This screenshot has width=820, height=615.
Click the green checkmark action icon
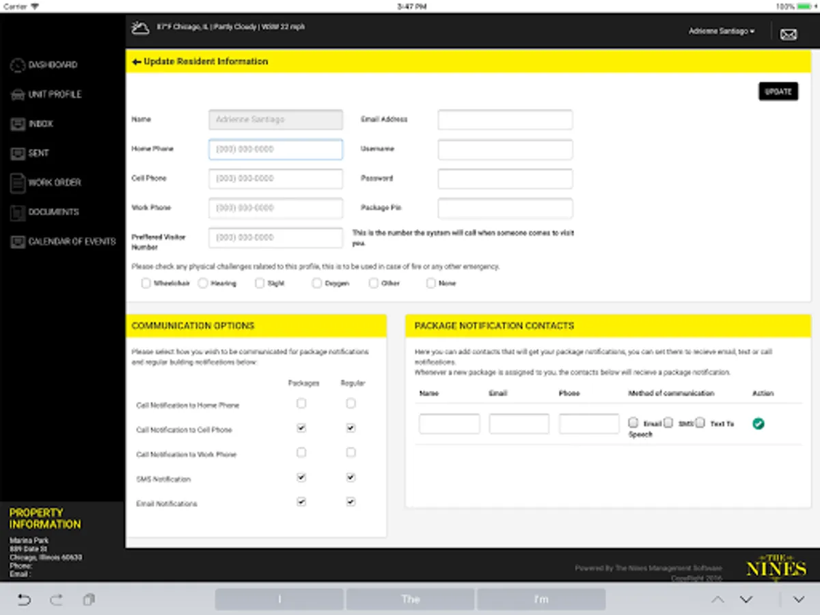pos(758,424)
